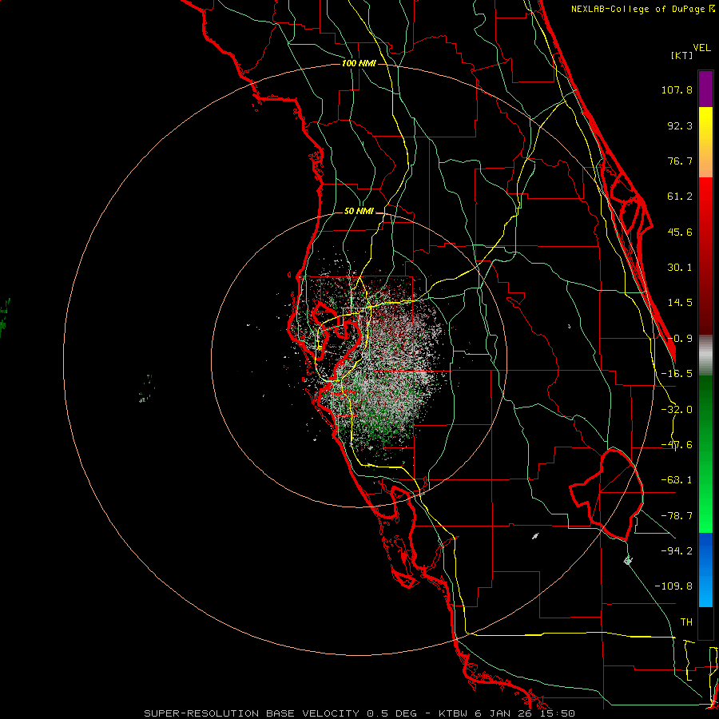Select the -94.2 scale value

677,550
